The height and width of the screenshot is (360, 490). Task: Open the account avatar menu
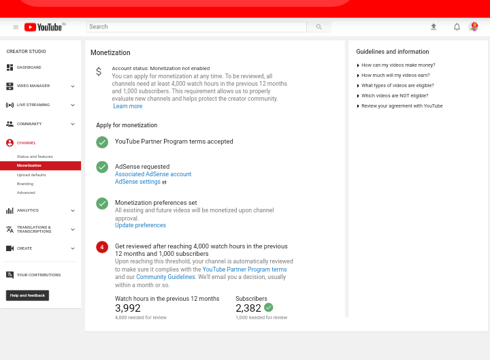tap(474, 27)
